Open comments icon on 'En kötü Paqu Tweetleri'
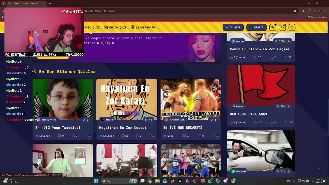The height and width of the screenshot is (185, 329). tap(73, 136)
